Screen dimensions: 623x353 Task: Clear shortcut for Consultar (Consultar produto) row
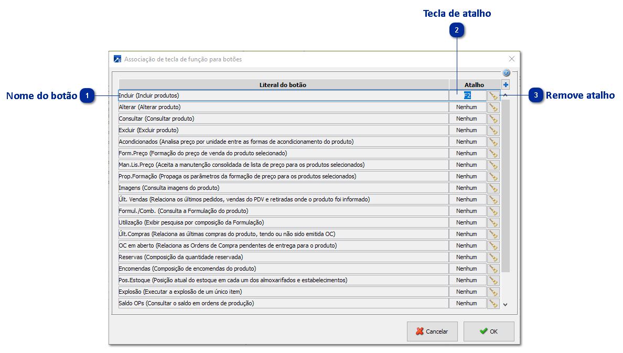coord(493,119)
